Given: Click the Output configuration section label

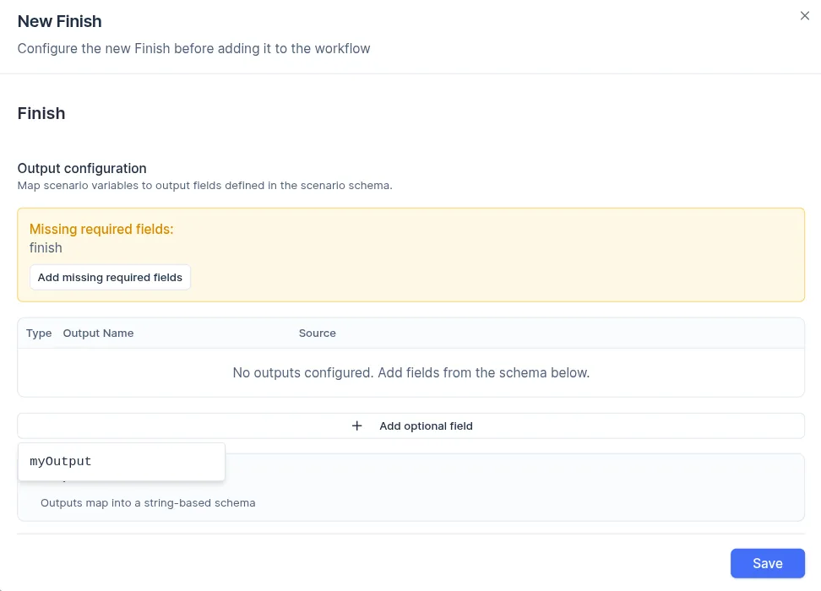Looking at the screenshot, I should tap(82, 168).
